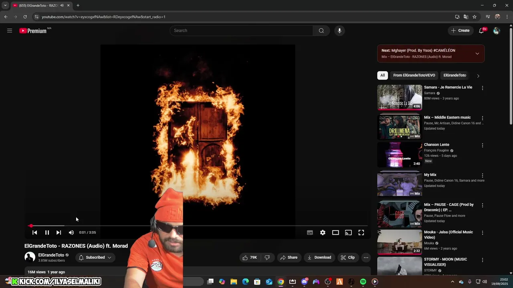Open the Create button menu
This screenshot has height=288, width=513.
point(460,30)
